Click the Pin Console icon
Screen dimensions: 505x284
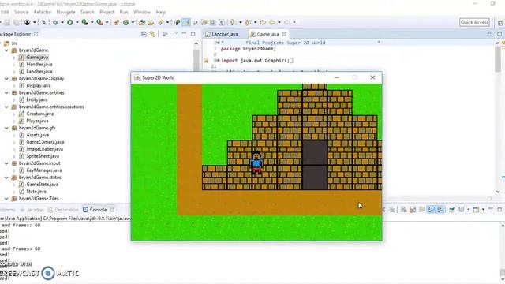452,210
